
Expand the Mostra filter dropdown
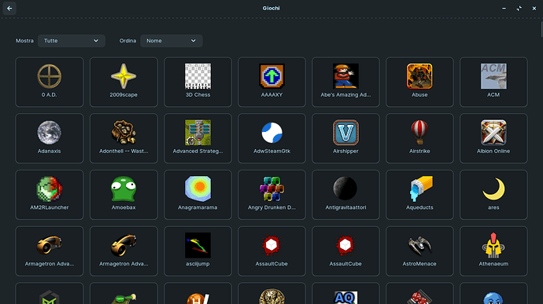click(x=72, y=41)
